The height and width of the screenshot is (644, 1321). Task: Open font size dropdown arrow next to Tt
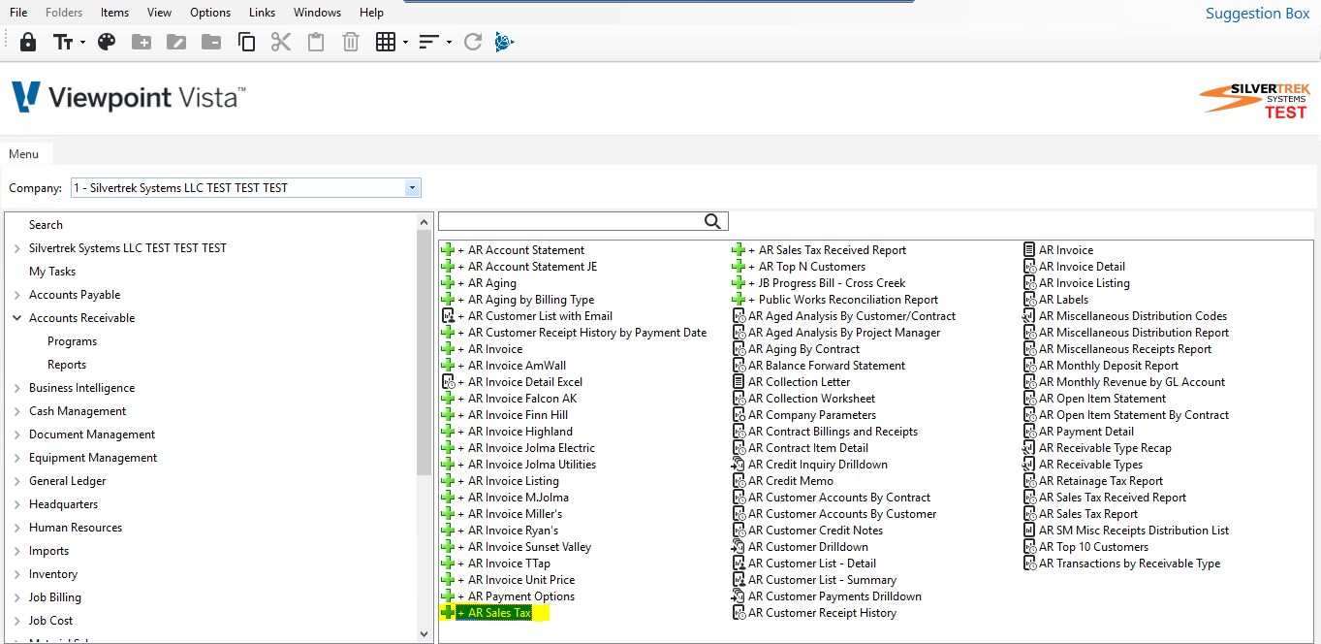tap(83, 43)
